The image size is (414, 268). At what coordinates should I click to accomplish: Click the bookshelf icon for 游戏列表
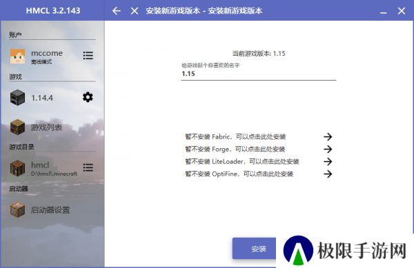click(17, 127)
